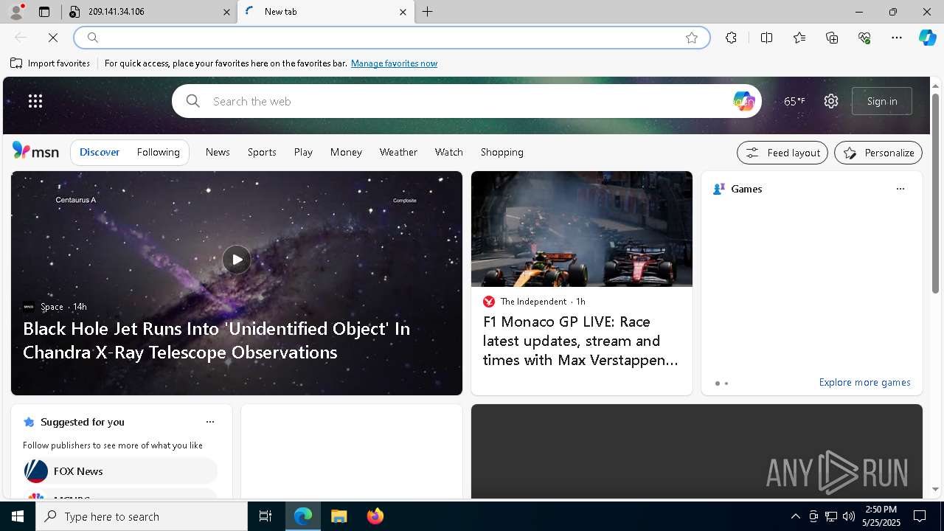Show hidden system tray icons
The image size is (944, 531).
[x=795, y=516]
